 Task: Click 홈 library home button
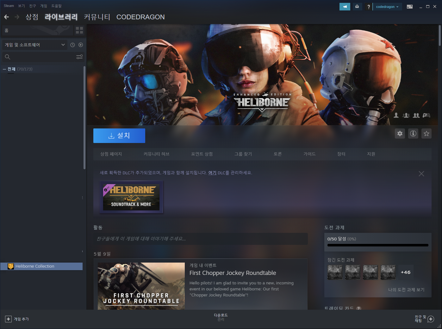[37, 30]
